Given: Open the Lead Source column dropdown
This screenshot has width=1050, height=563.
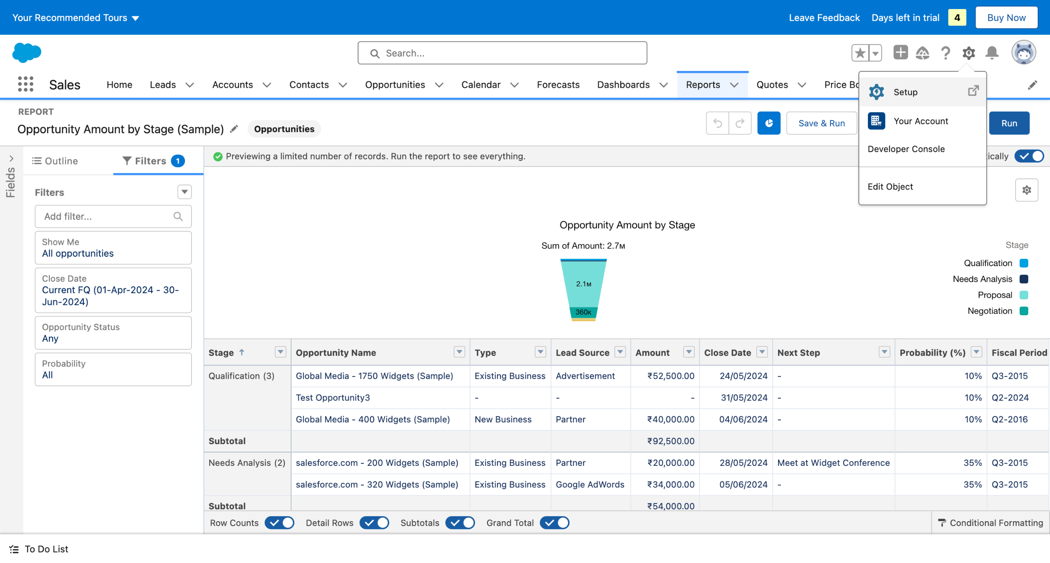Looking at the screenshot, I should click(621, 352).
